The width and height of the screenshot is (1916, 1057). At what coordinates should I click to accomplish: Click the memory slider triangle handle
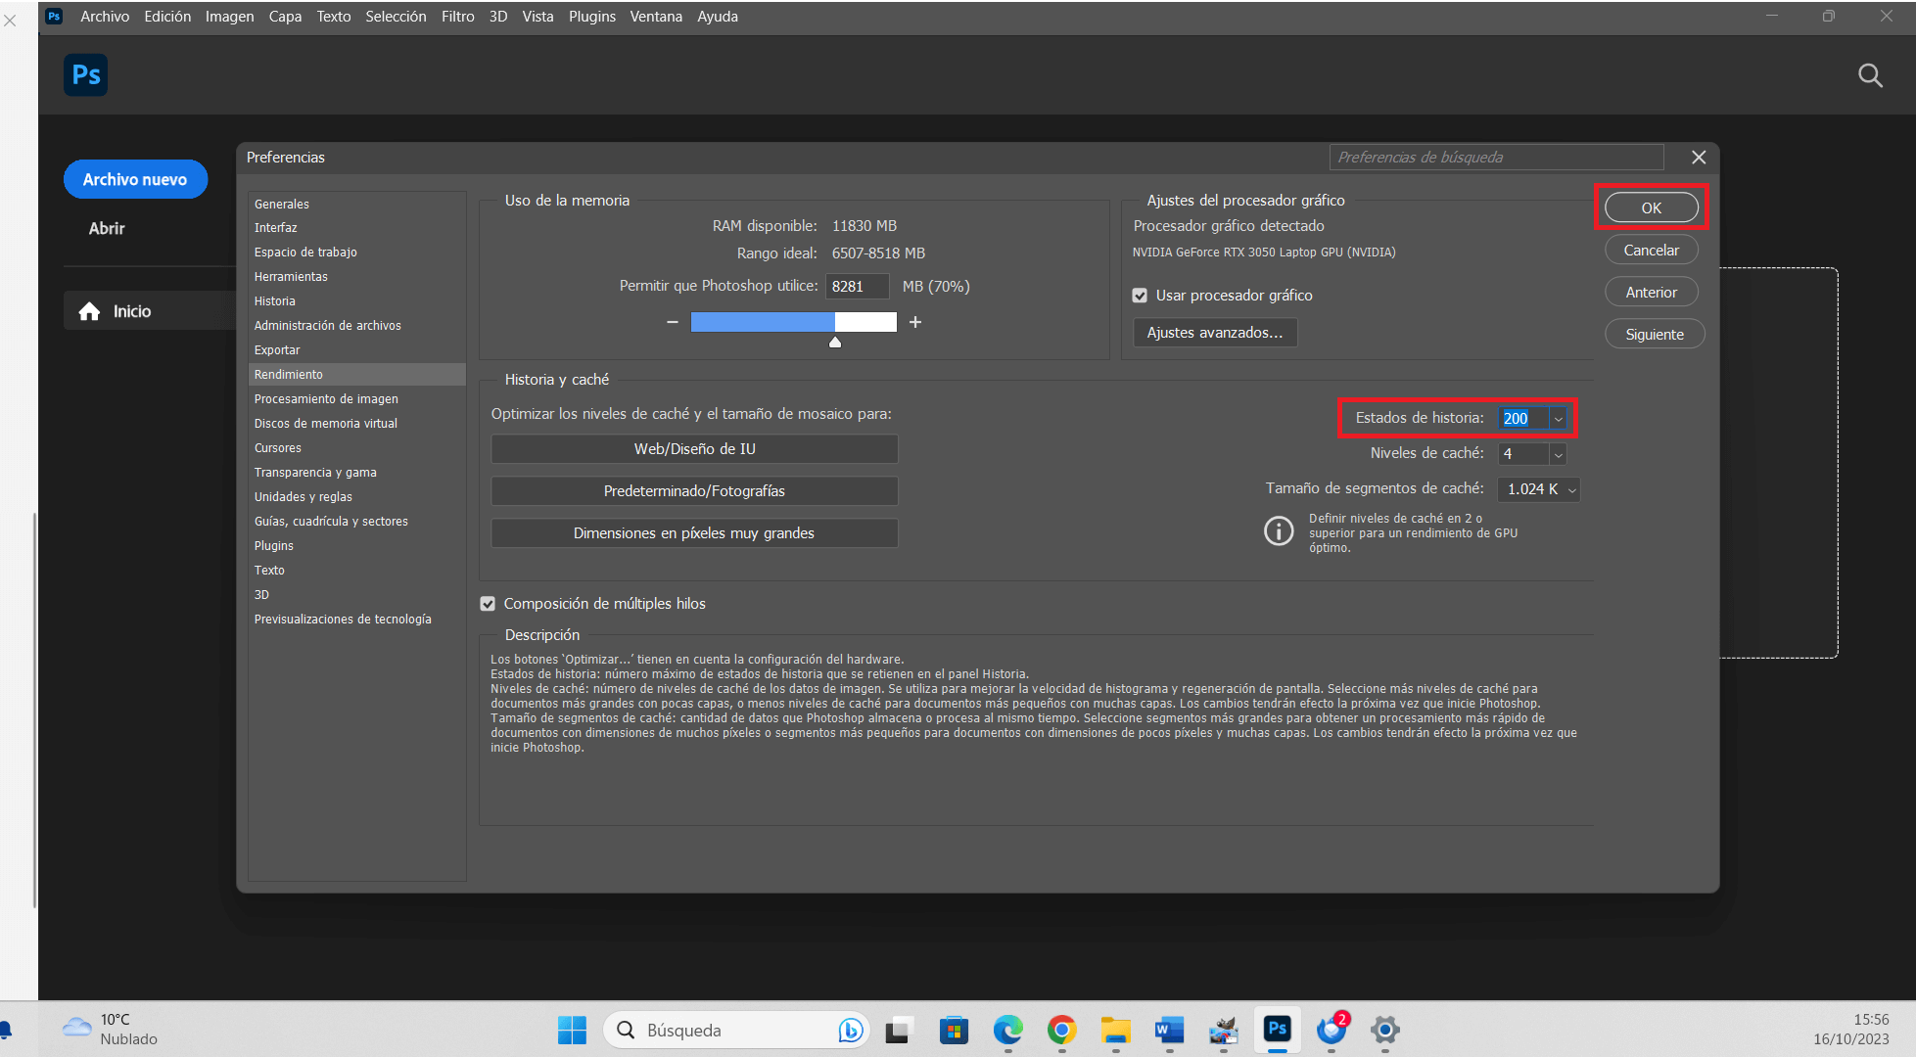click(x=835, y=342)
